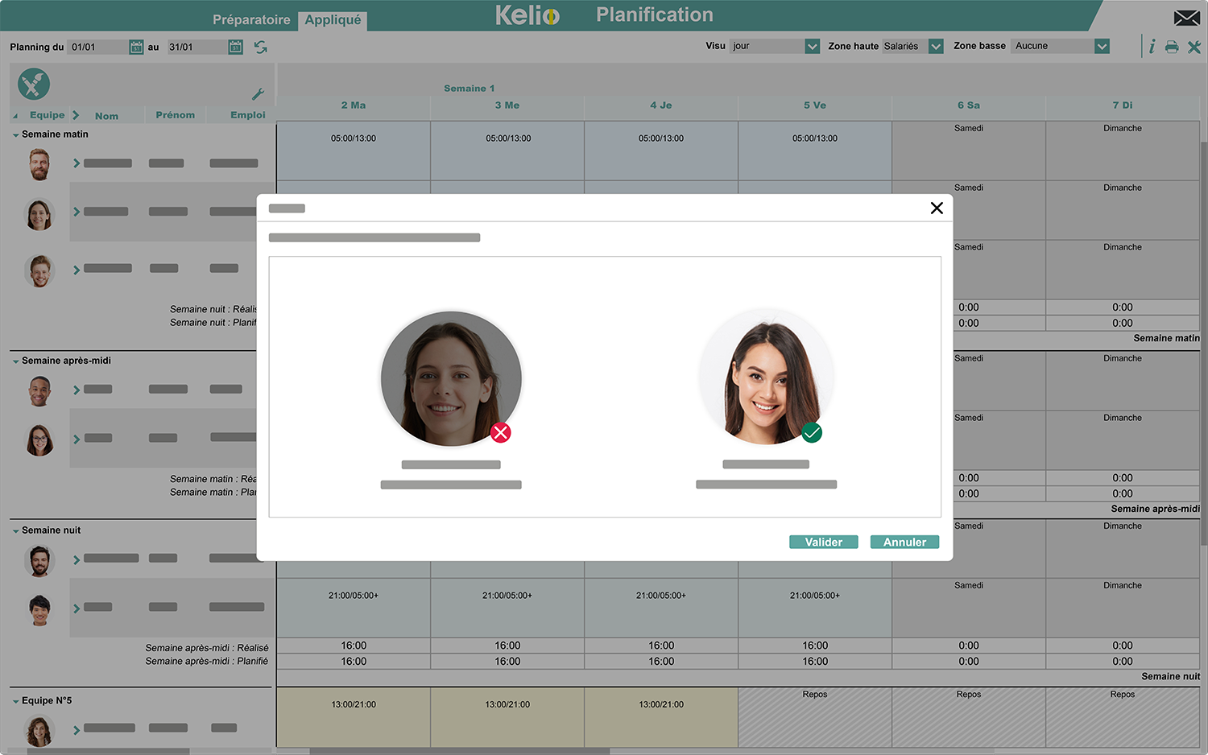Switch to the Préparatoire tab

click(250, 19)
